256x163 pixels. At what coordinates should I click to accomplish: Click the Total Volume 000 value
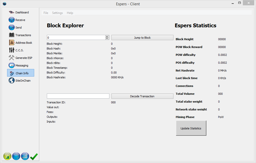click(220, 94)
